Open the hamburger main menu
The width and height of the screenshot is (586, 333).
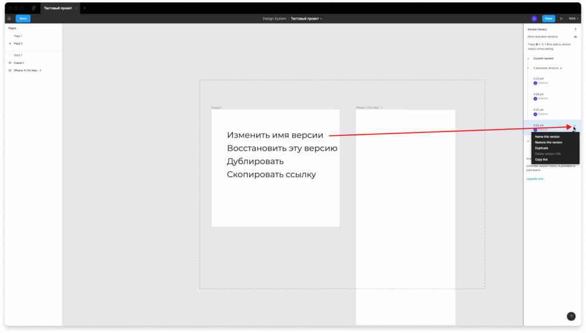9,18
